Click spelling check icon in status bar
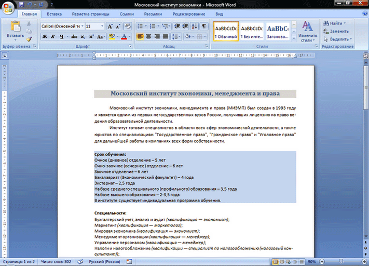The width and height of the screenshot is (369, 266). 80,261
